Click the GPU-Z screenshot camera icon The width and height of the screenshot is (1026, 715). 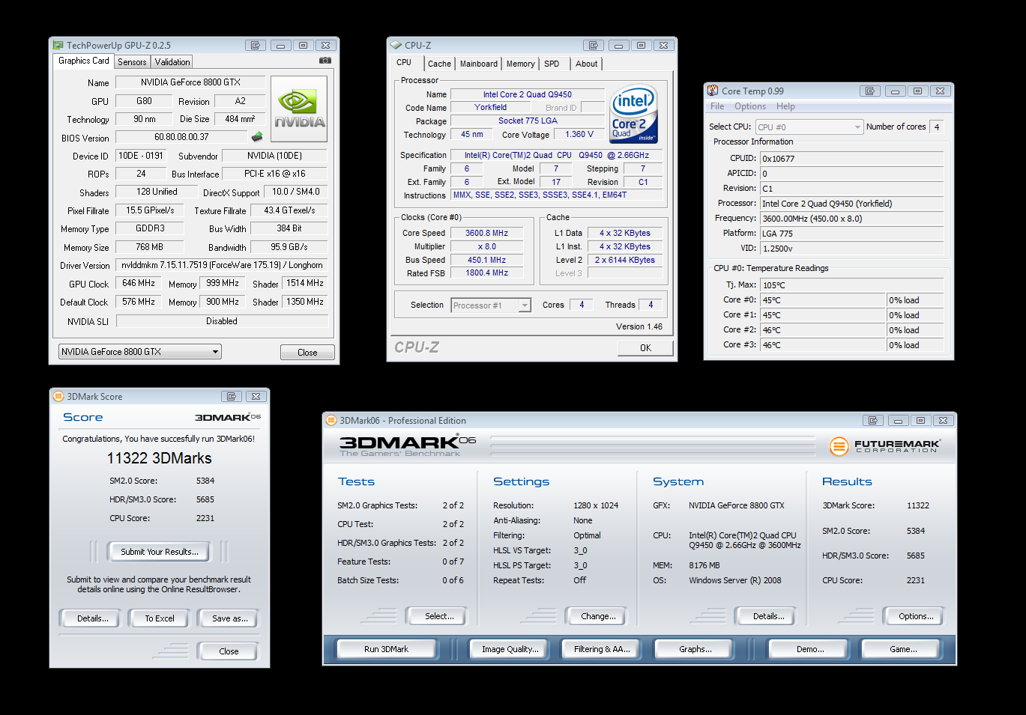(325, 61)
